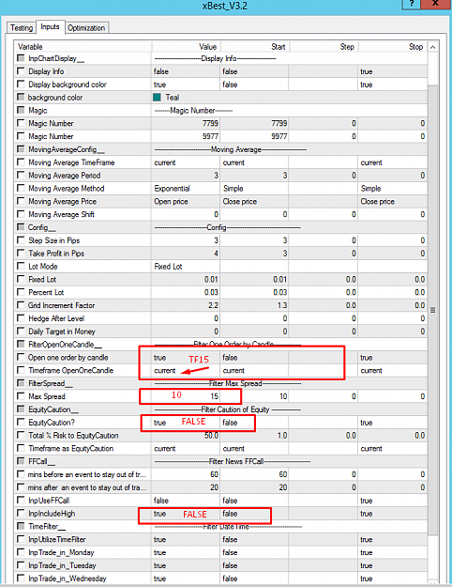452x587 pixels.
Task: Select the 'mins before an event' row label
Action: click(86, 474)
